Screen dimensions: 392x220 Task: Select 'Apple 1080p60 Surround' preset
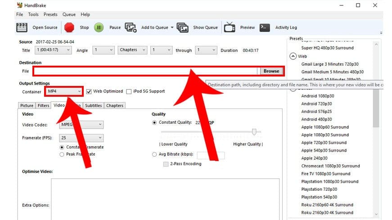pos(325,127)
